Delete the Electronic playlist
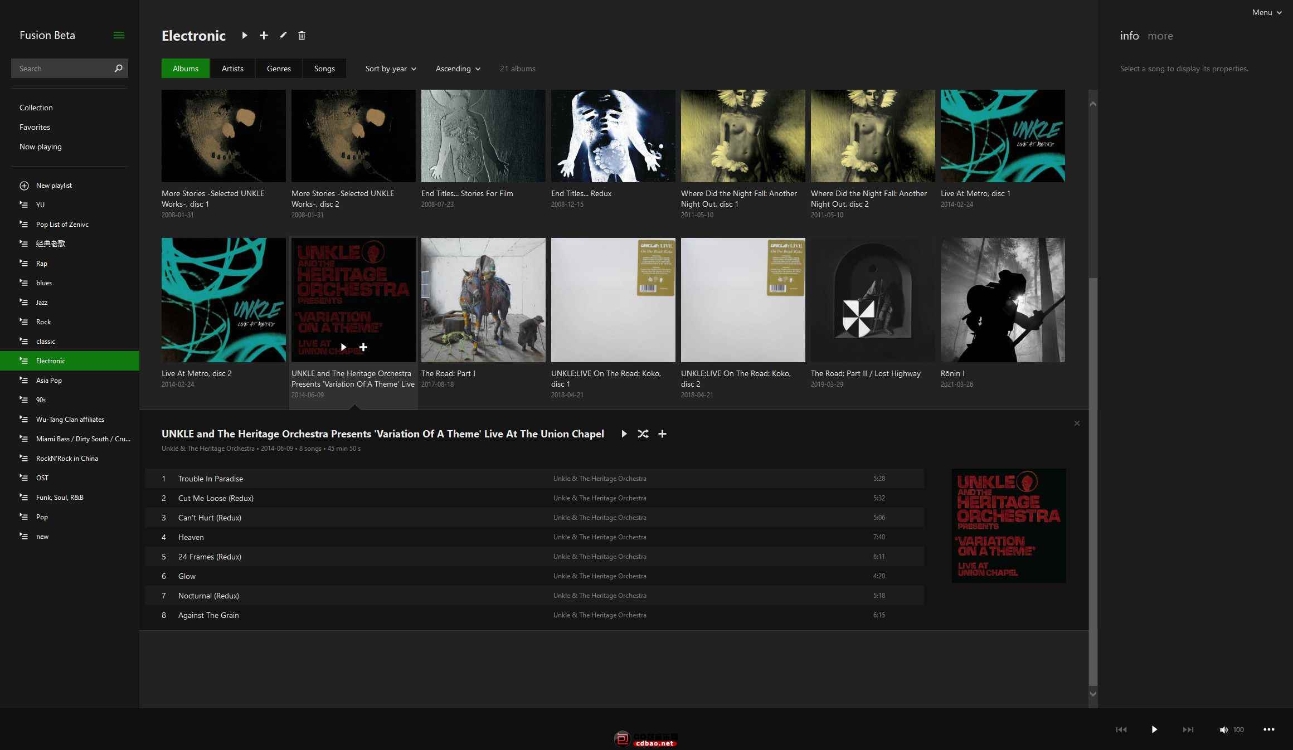This screenshot has height=750, width=1293. pos(302,35)
